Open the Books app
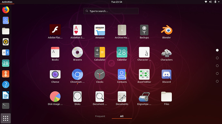The width and height of the screenshot is (222, 124). click(x=55, y=52)
